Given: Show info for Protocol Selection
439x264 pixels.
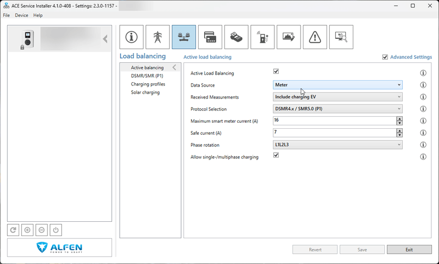Looking at the screenshot, I should pos(423,109).
